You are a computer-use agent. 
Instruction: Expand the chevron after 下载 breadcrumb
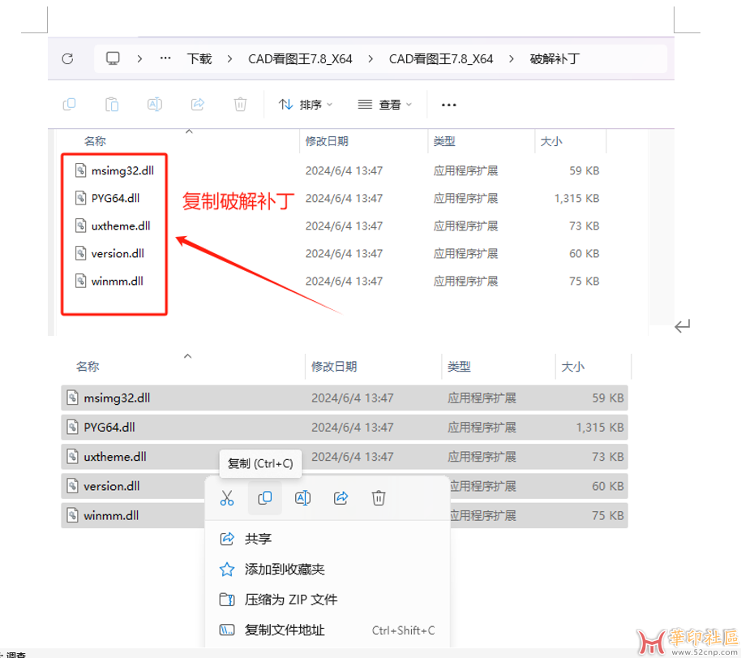229,58
